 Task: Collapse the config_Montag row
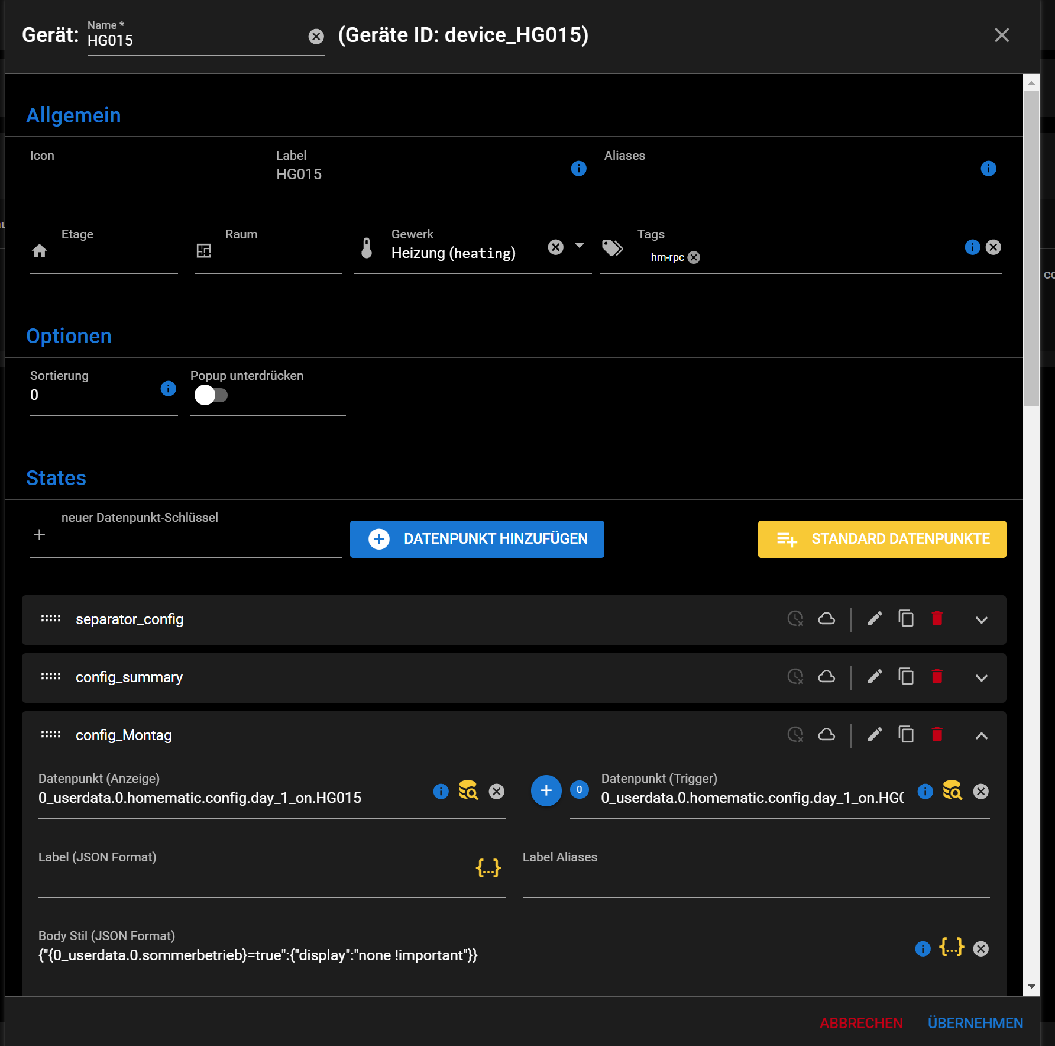(x=982, y=735)
